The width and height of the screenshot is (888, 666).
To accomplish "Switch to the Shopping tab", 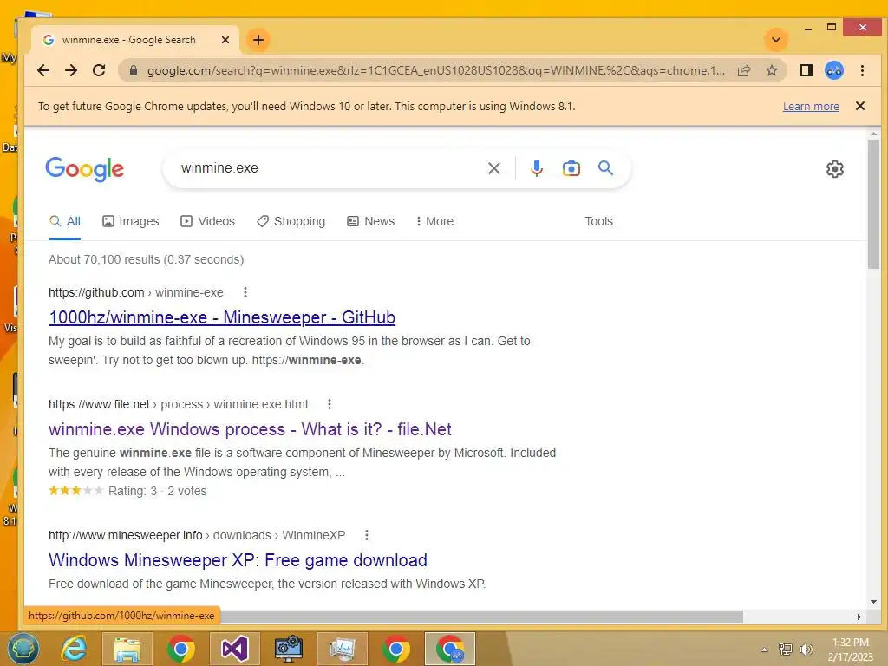I will point(291,221).
